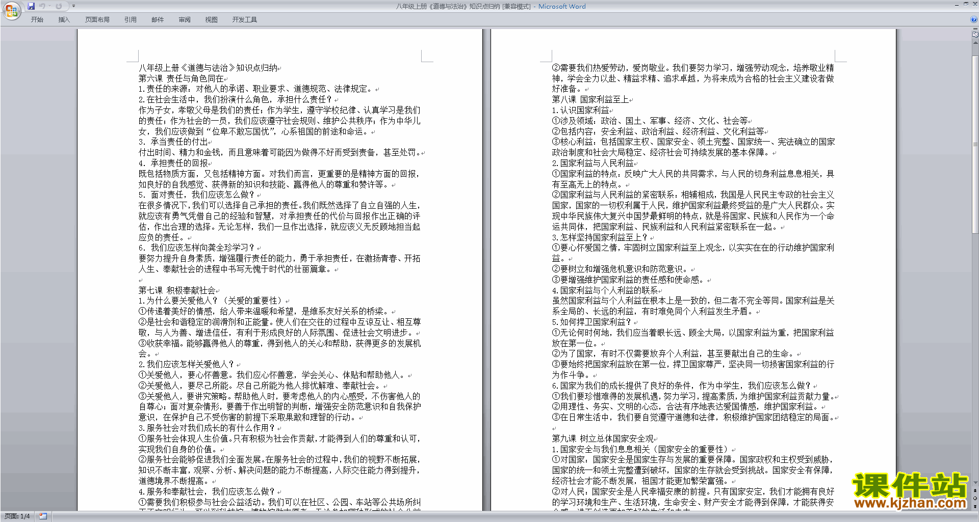Click the line 2.我们应该怎样关爱他人？
Viewport: 979px width, 522px height.
click(187, 365)
